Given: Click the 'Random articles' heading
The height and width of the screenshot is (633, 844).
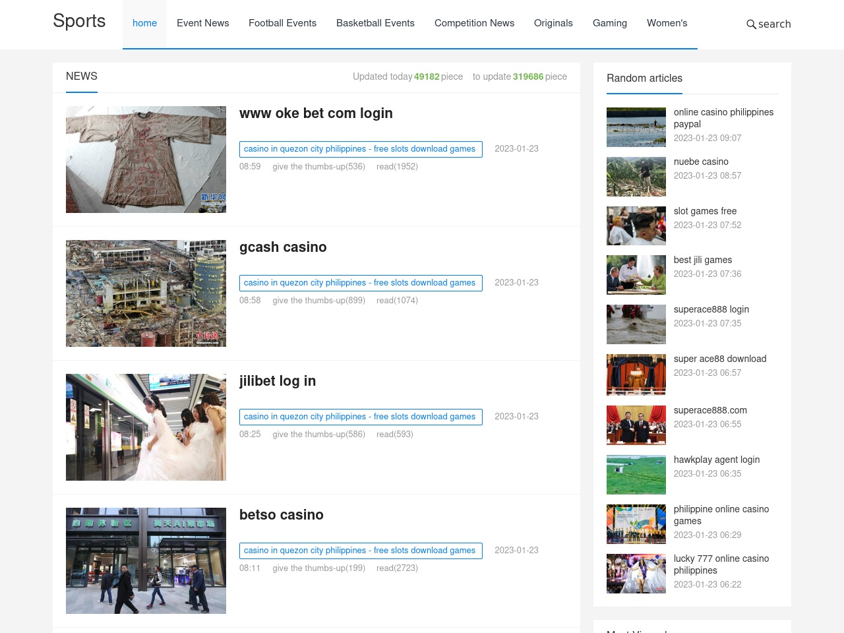Looking at the screenshot, I should tap(644, 78).
